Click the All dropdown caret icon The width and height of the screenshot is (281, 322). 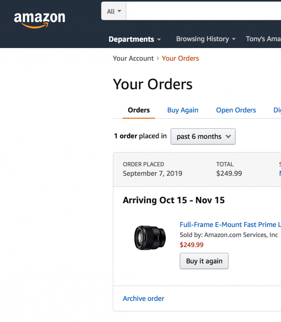(x=119, y=11)
